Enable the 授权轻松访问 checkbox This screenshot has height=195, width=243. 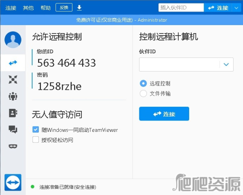36,140
